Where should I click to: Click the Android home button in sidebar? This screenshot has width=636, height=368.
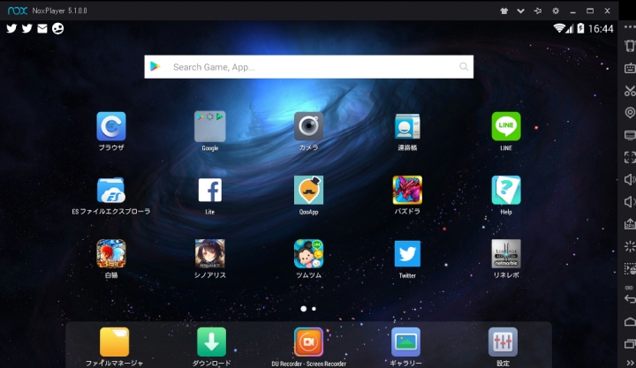630,322
